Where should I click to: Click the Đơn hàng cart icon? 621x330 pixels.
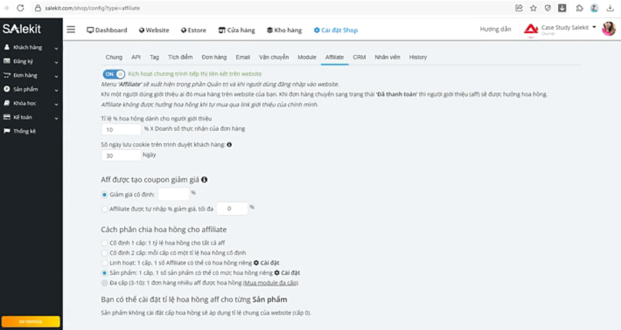tap(7, 75)
